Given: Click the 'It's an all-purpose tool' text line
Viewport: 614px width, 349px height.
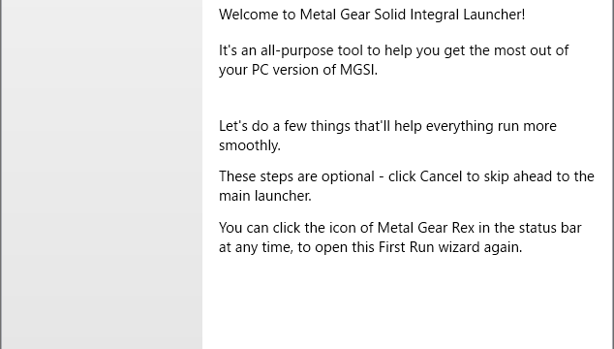Looking at the screenshot, I should pos(393,50).
